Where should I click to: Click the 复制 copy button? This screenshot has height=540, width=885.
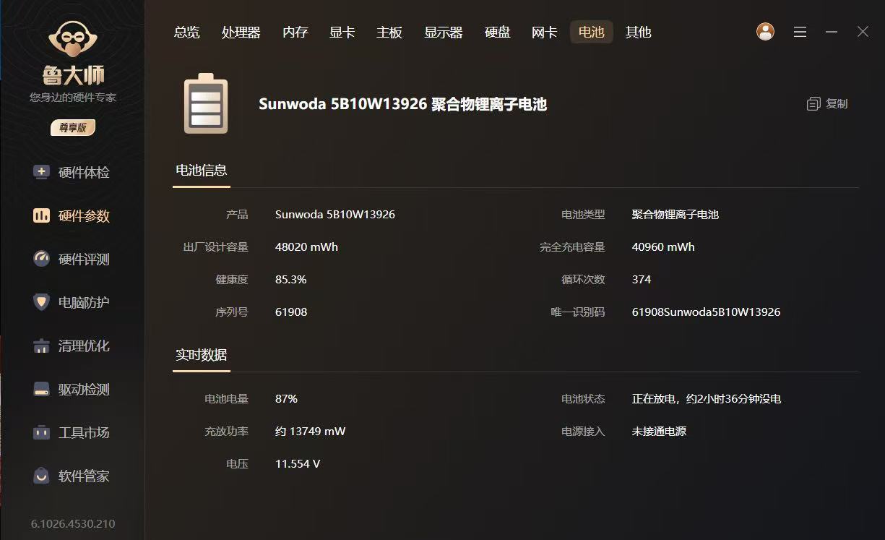pos(827,104)
